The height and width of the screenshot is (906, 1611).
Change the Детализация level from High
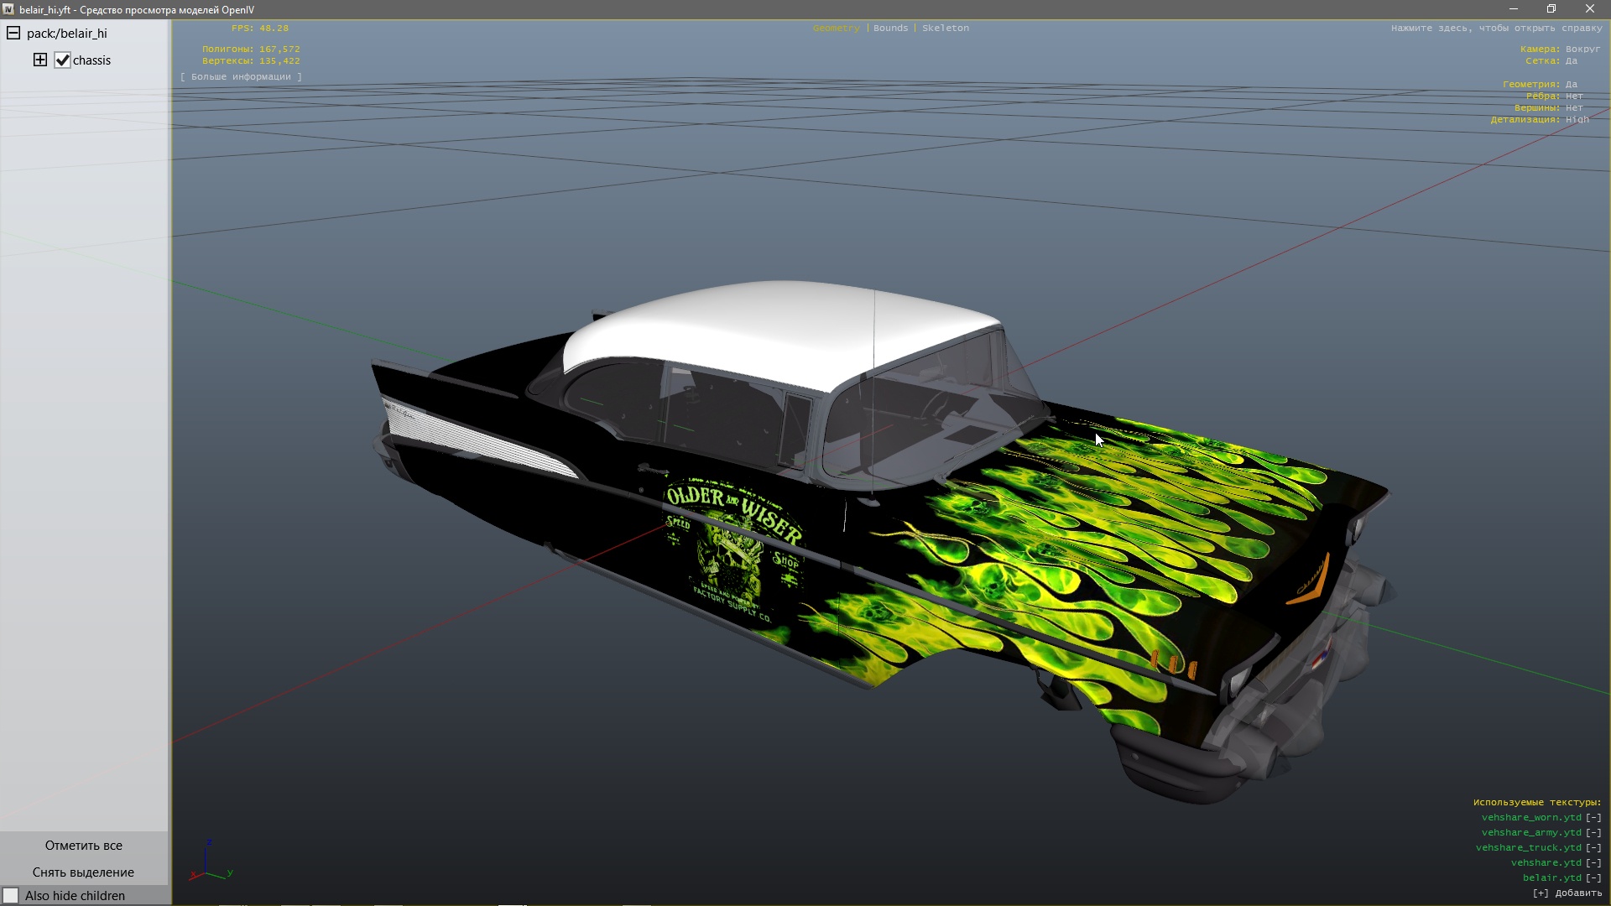pyautogui.click(x=1577, y=119)
